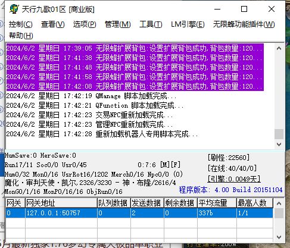Click the application icon in title bar
The width and height of the screenshot is (290, 248).
pos(14,9)
